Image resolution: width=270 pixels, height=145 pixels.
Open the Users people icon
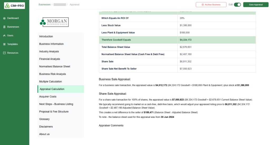pyautogui.click(x=4, y=36)
